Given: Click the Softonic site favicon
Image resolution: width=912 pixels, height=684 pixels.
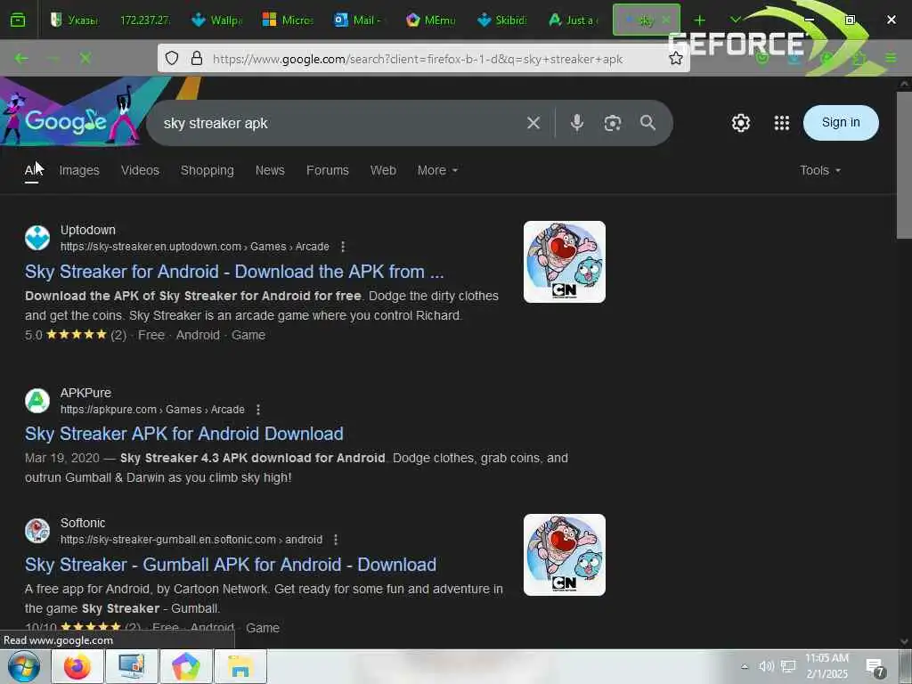Looking at the screenshot, I should click(x=37, y=531).
